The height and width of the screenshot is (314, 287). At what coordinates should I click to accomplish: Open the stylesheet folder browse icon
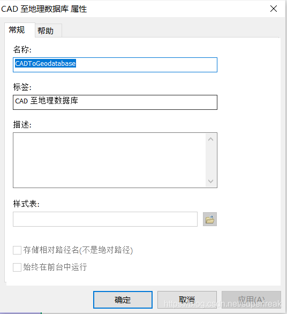click(x=210, y=219)
